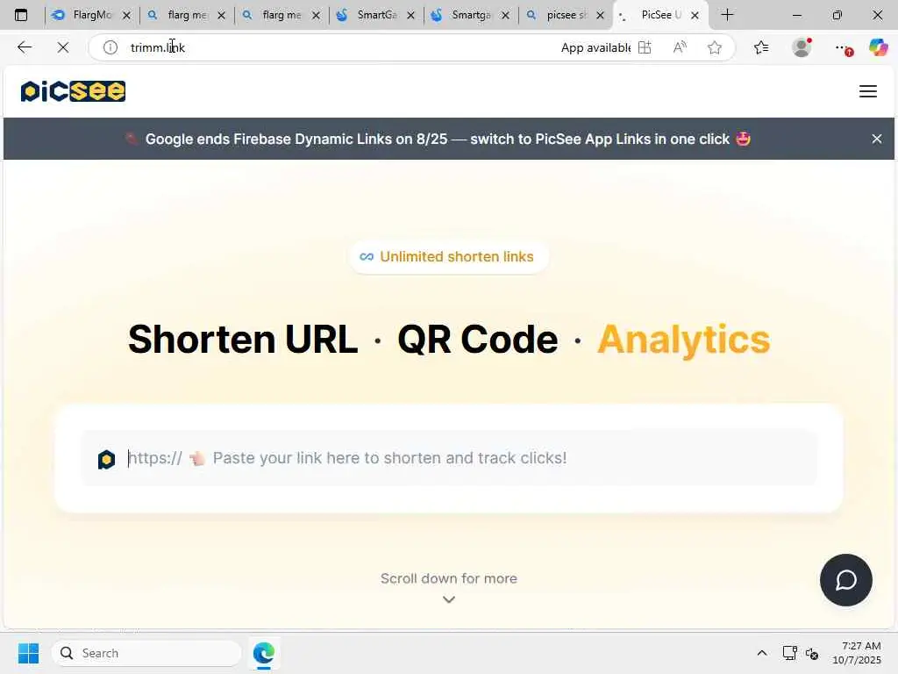The width and height of the screenshot is (898, 674).
Task: Click the address bar showing trimm.link
Action: click(x=338, y=47)
